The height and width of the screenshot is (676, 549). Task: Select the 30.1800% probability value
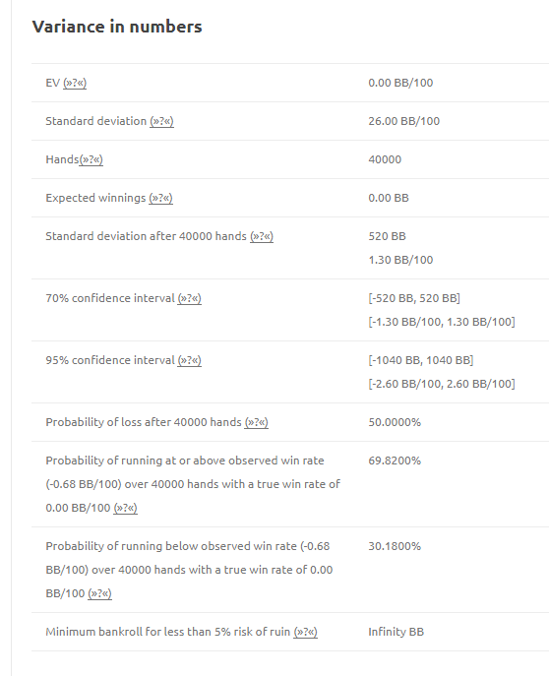tap(395, 546)
